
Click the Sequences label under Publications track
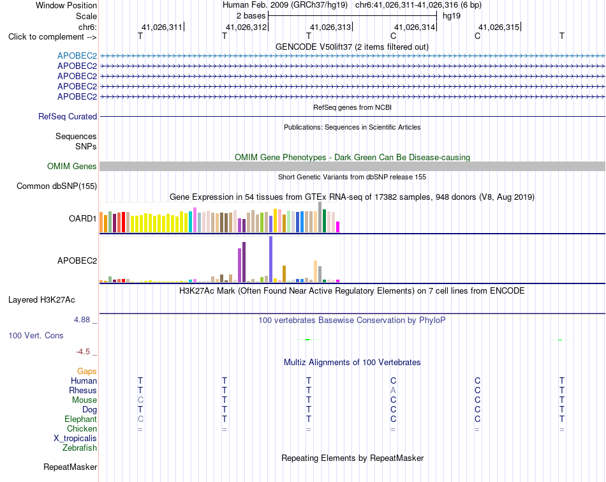pos(76,136)
